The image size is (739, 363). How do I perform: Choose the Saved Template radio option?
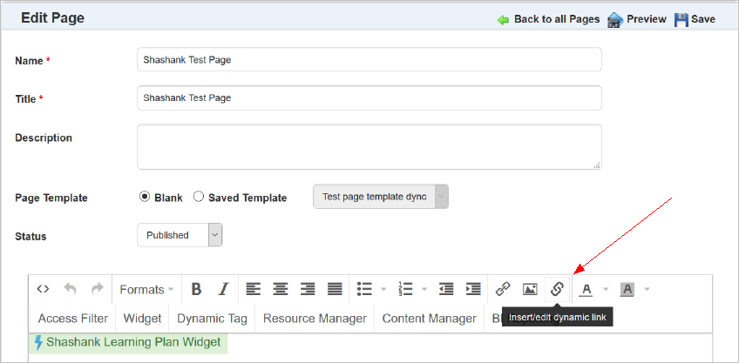coord(199,197)
